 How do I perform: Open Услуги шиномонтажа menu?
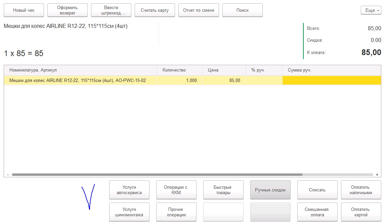(129, 212)
